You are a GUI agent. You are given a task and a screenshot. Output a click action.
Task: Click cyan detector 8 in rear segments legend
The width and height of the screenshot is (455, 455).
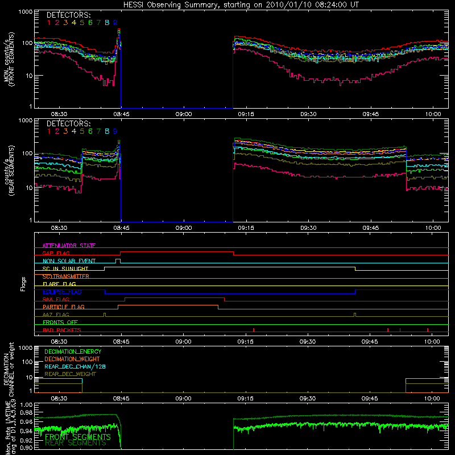[107, 131]
